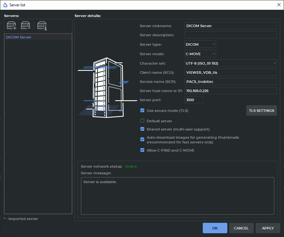
Task: Click the Server description field
Action: (x=230, y=35)
